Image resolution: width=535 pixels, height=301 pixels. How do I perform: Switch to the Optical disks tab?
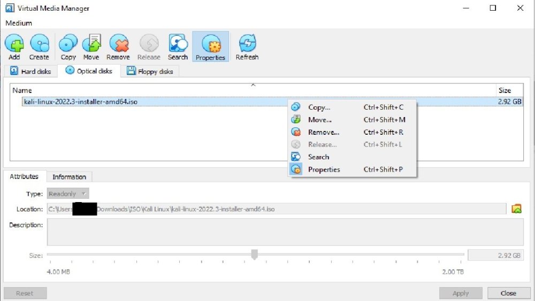click(x=89, y=71)
